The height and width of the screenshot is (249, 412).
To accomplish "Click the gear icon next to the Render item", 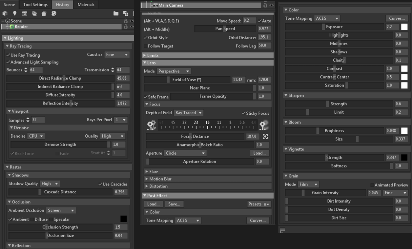I will pos(12,27).
